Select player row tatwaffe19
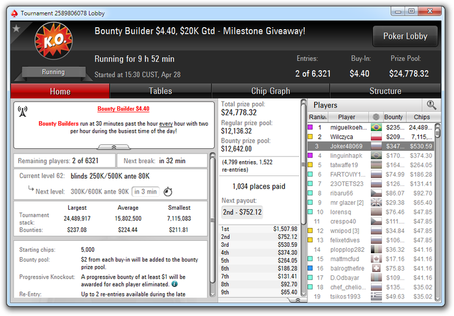Image resolution: width=454 pixels, height=316 pixels. click(x=370, y=164)
